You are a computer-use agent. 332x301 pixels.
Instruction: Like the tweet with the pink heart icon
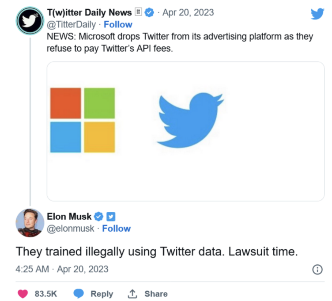click(x=23, y=294)
